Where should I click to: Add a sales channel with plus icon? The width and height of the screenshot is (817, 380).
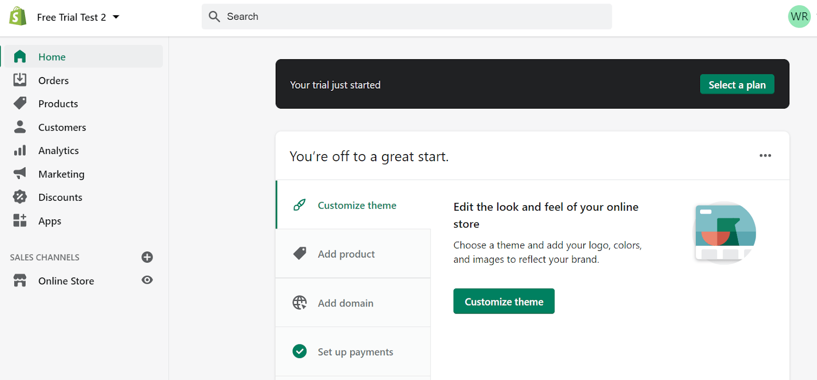click(147, 257)
